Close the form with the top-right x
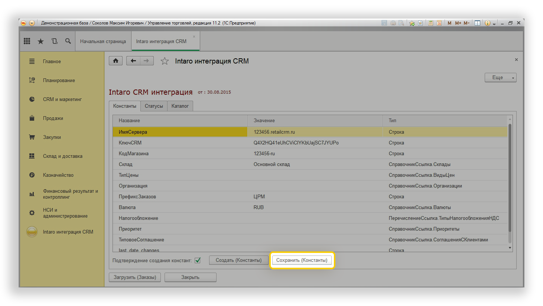The height and width of the screenshot is (306, 543). coord(516,59)
